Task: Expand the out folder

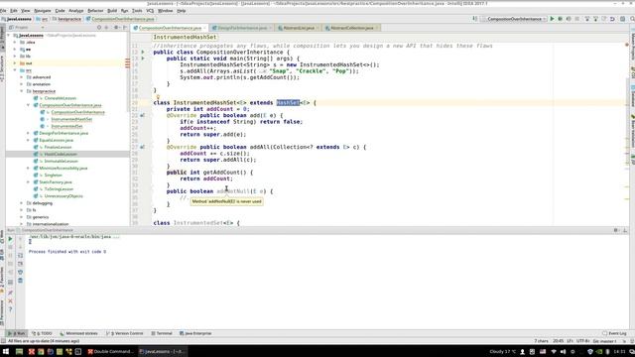Action: pyautogui.click(x=15, y=63)
